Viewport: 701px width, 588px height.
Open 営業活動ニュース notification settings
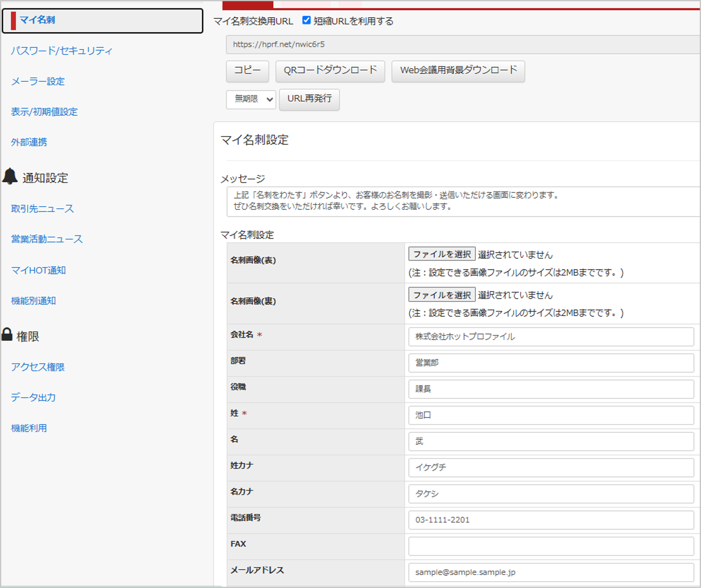click(x=47, y=239)
